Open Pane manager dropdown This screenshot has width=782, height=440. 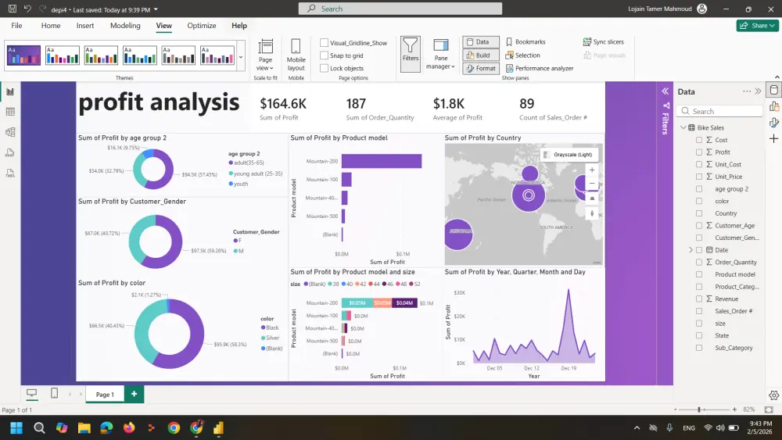[x=441, y=55]
